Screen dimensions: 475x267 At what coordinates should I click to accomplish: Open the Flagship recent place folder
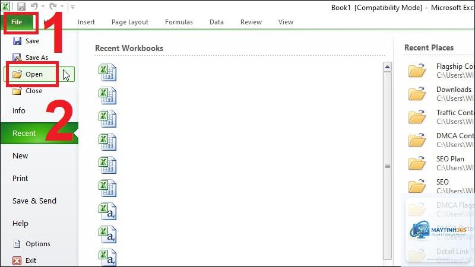click(417, 71)
